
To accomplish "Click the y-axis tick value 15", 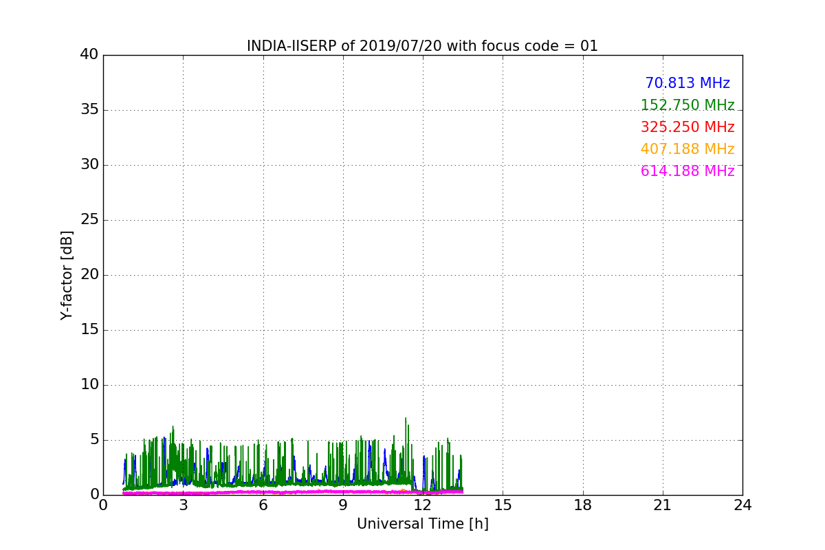I will coord(89,330).
